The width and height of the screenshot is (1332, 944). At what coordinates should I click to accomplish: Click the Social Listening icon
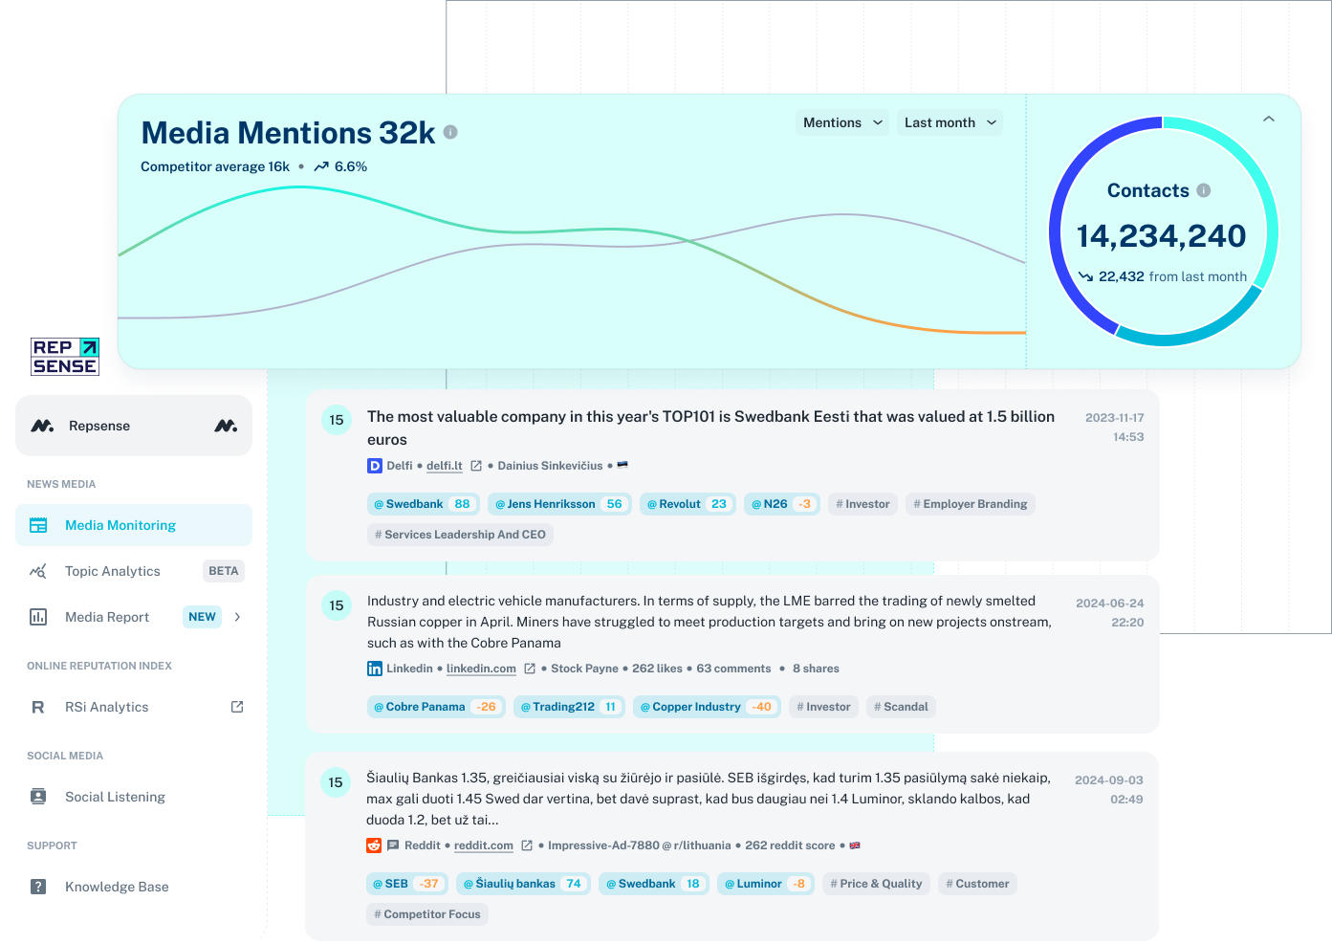tap(38, 797)
